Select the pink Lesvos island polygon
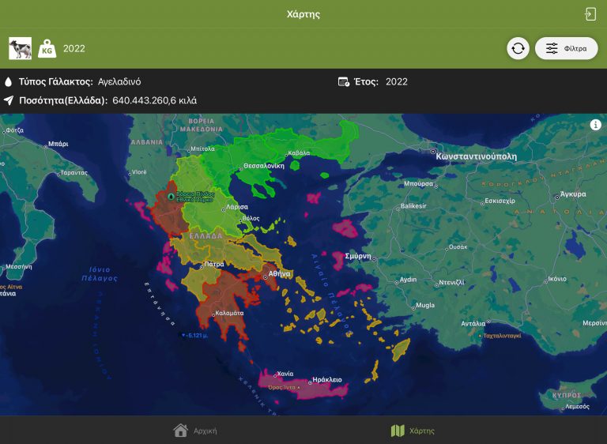Screen dimensions: 607x444 coord(345,228)
